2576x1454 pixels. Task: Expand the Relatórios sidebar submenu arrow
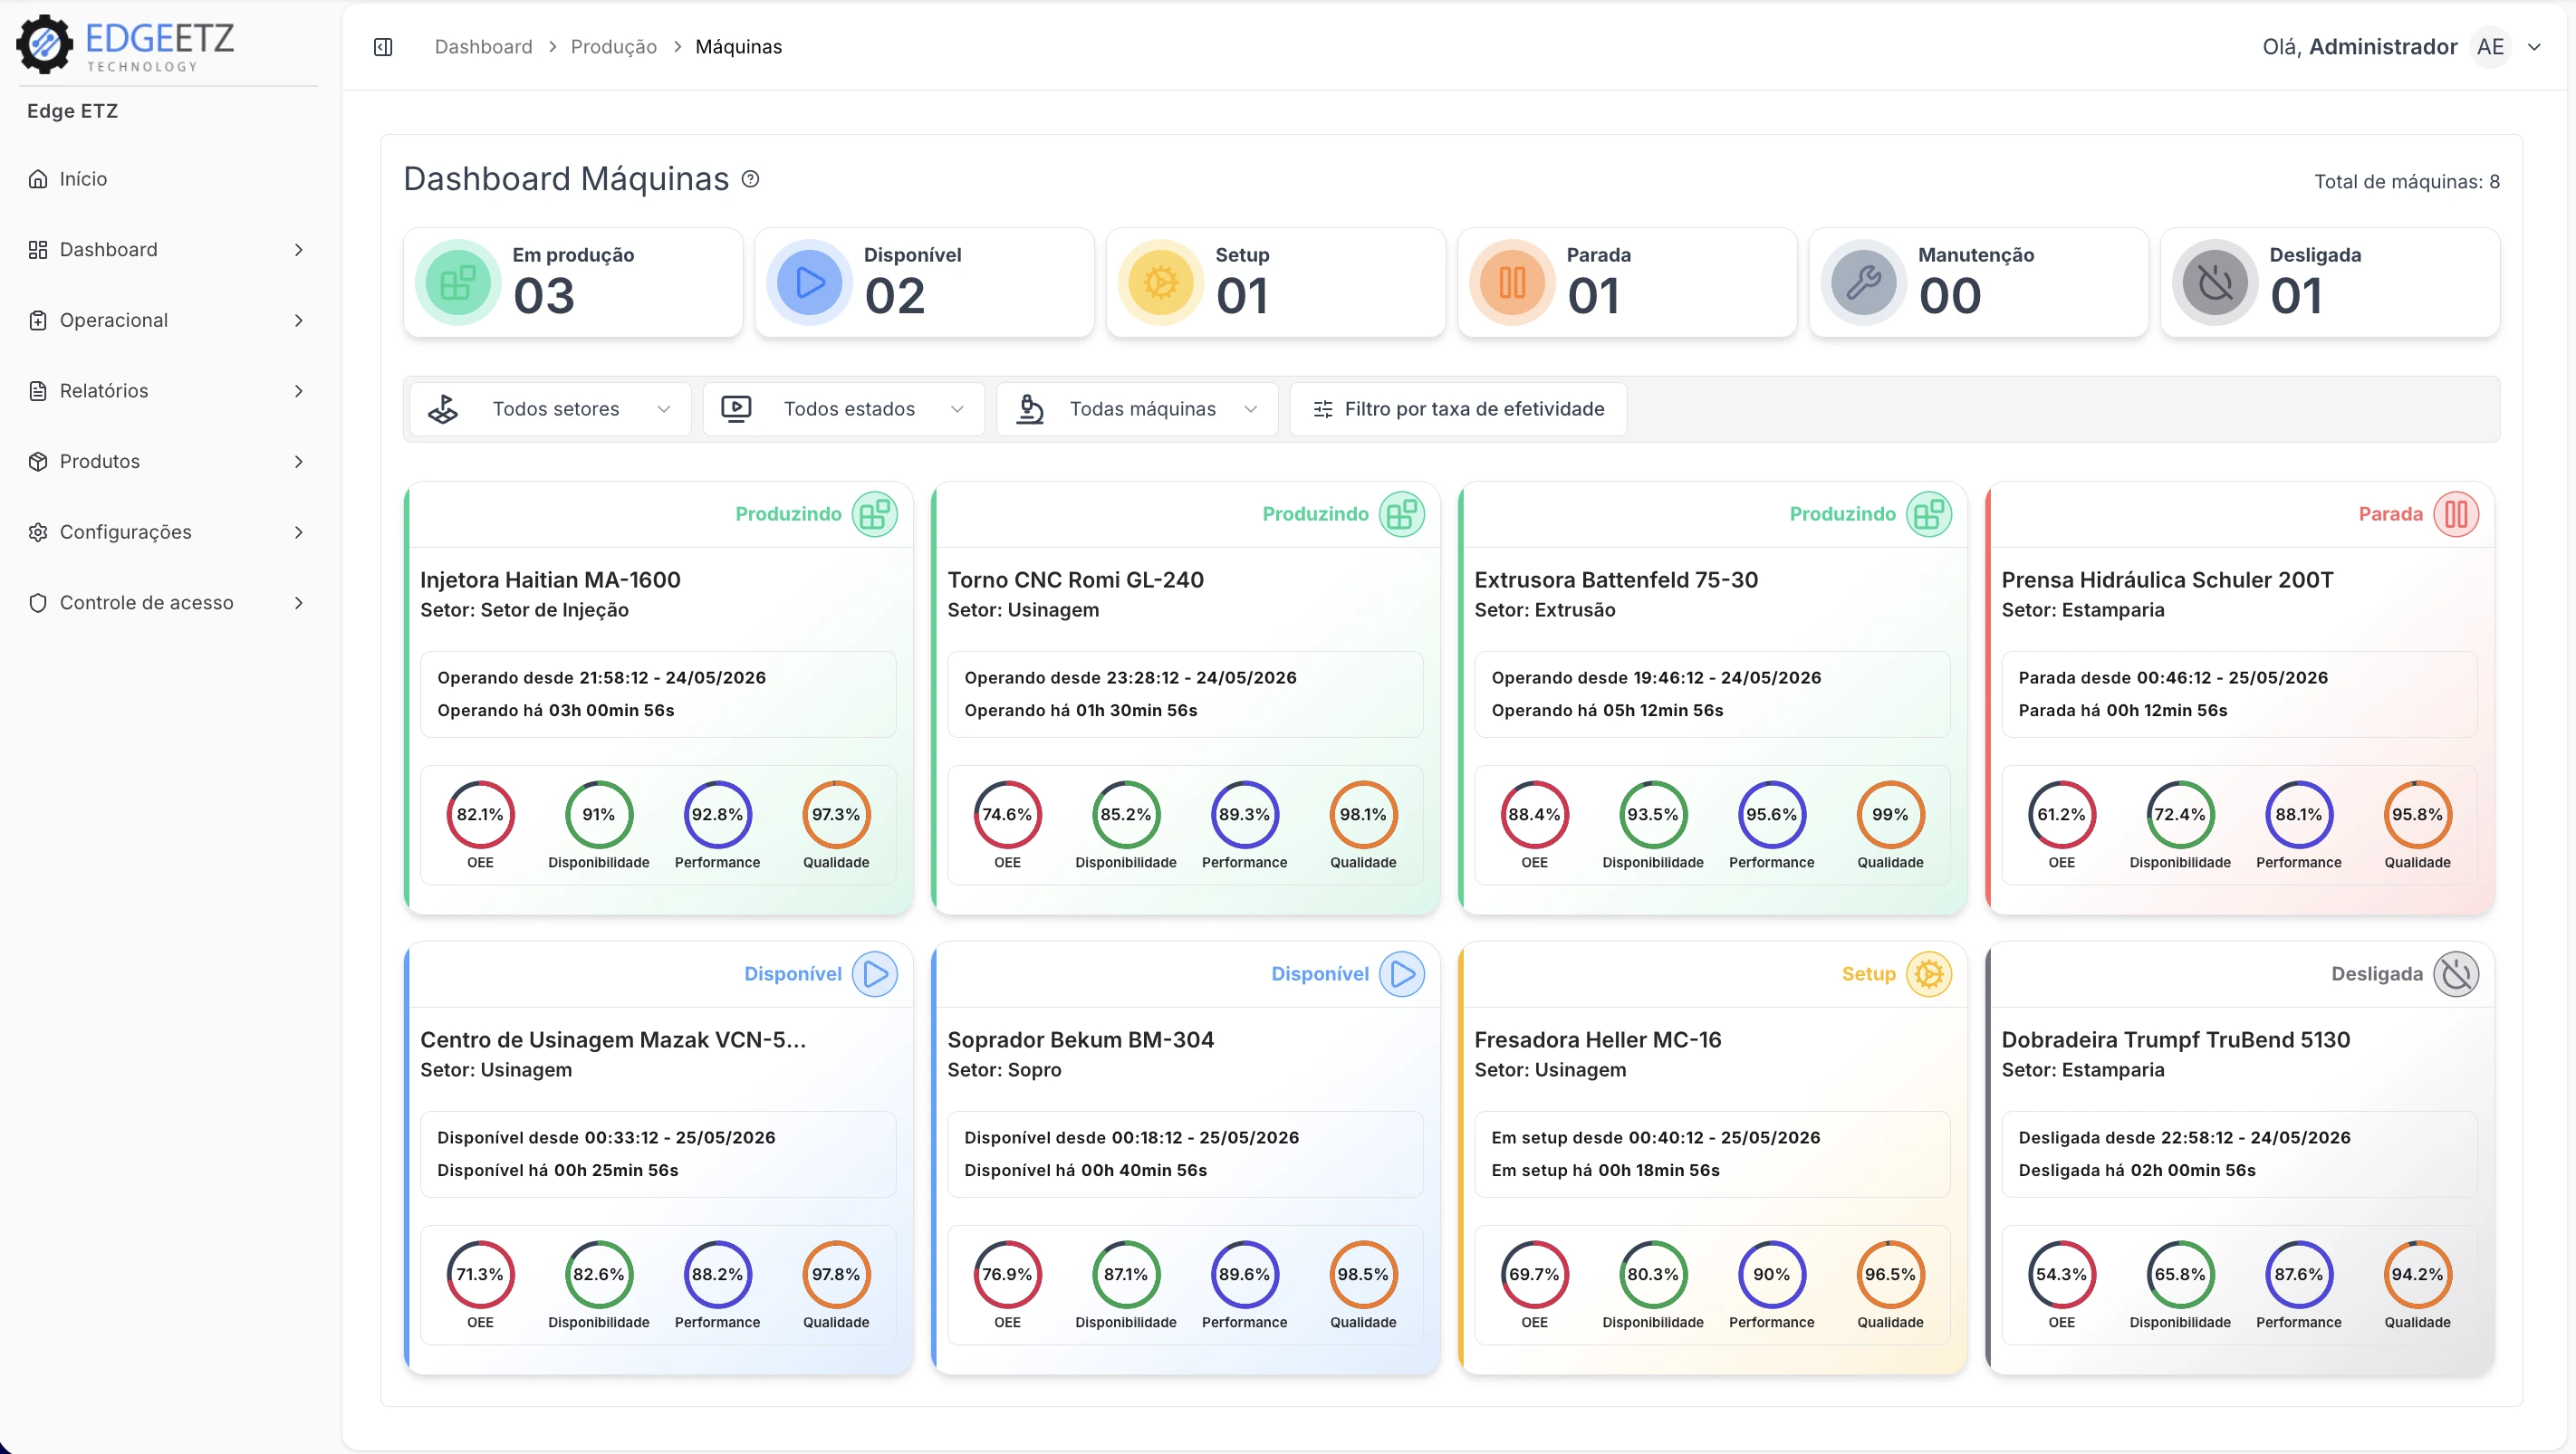(x=299, y=391)
